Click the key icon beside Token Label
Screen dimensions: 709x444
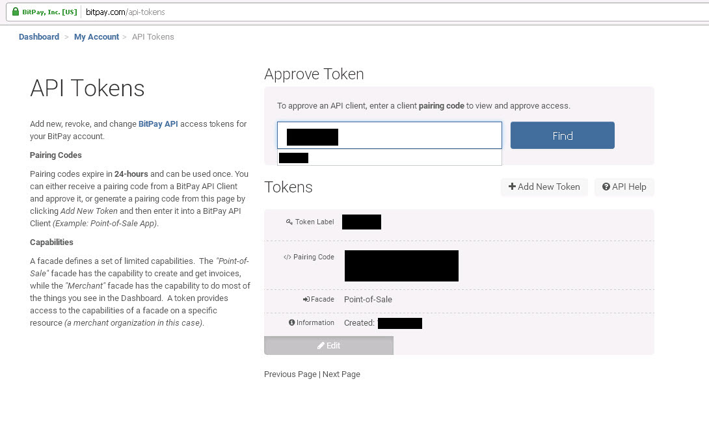289,222
